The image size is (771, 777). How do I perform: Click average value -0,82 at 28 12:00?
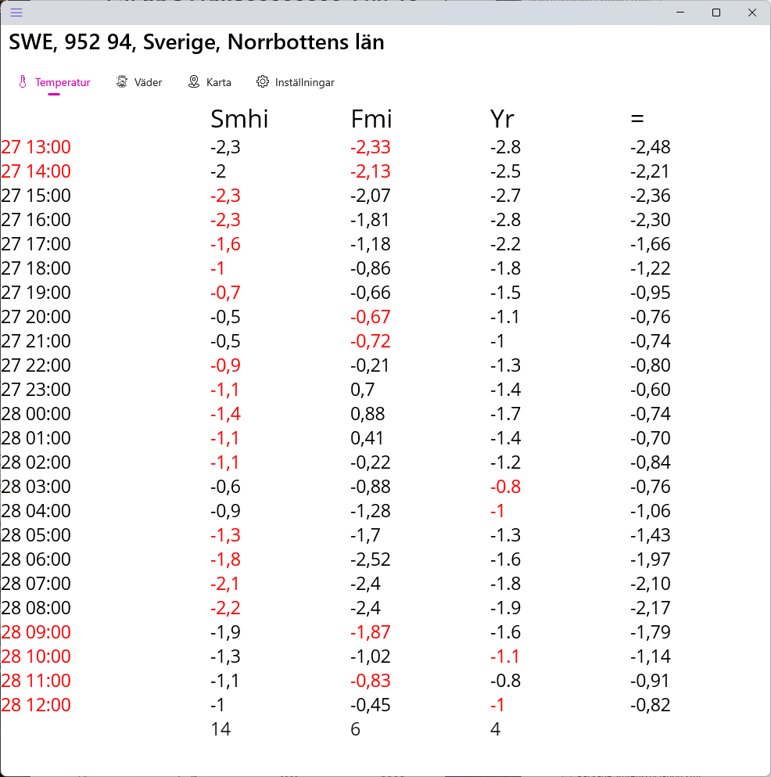click(650, 706)
